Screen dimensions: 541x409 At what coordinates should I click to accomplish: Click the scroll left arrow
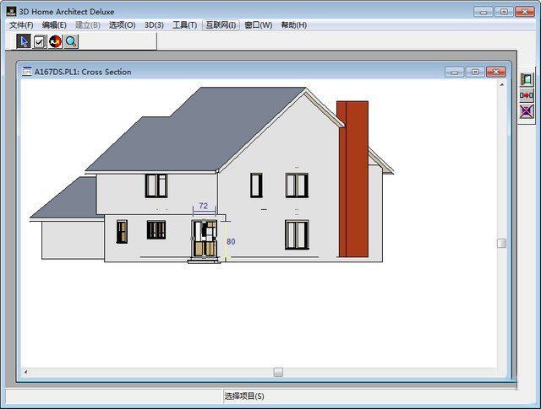[26, 372]
